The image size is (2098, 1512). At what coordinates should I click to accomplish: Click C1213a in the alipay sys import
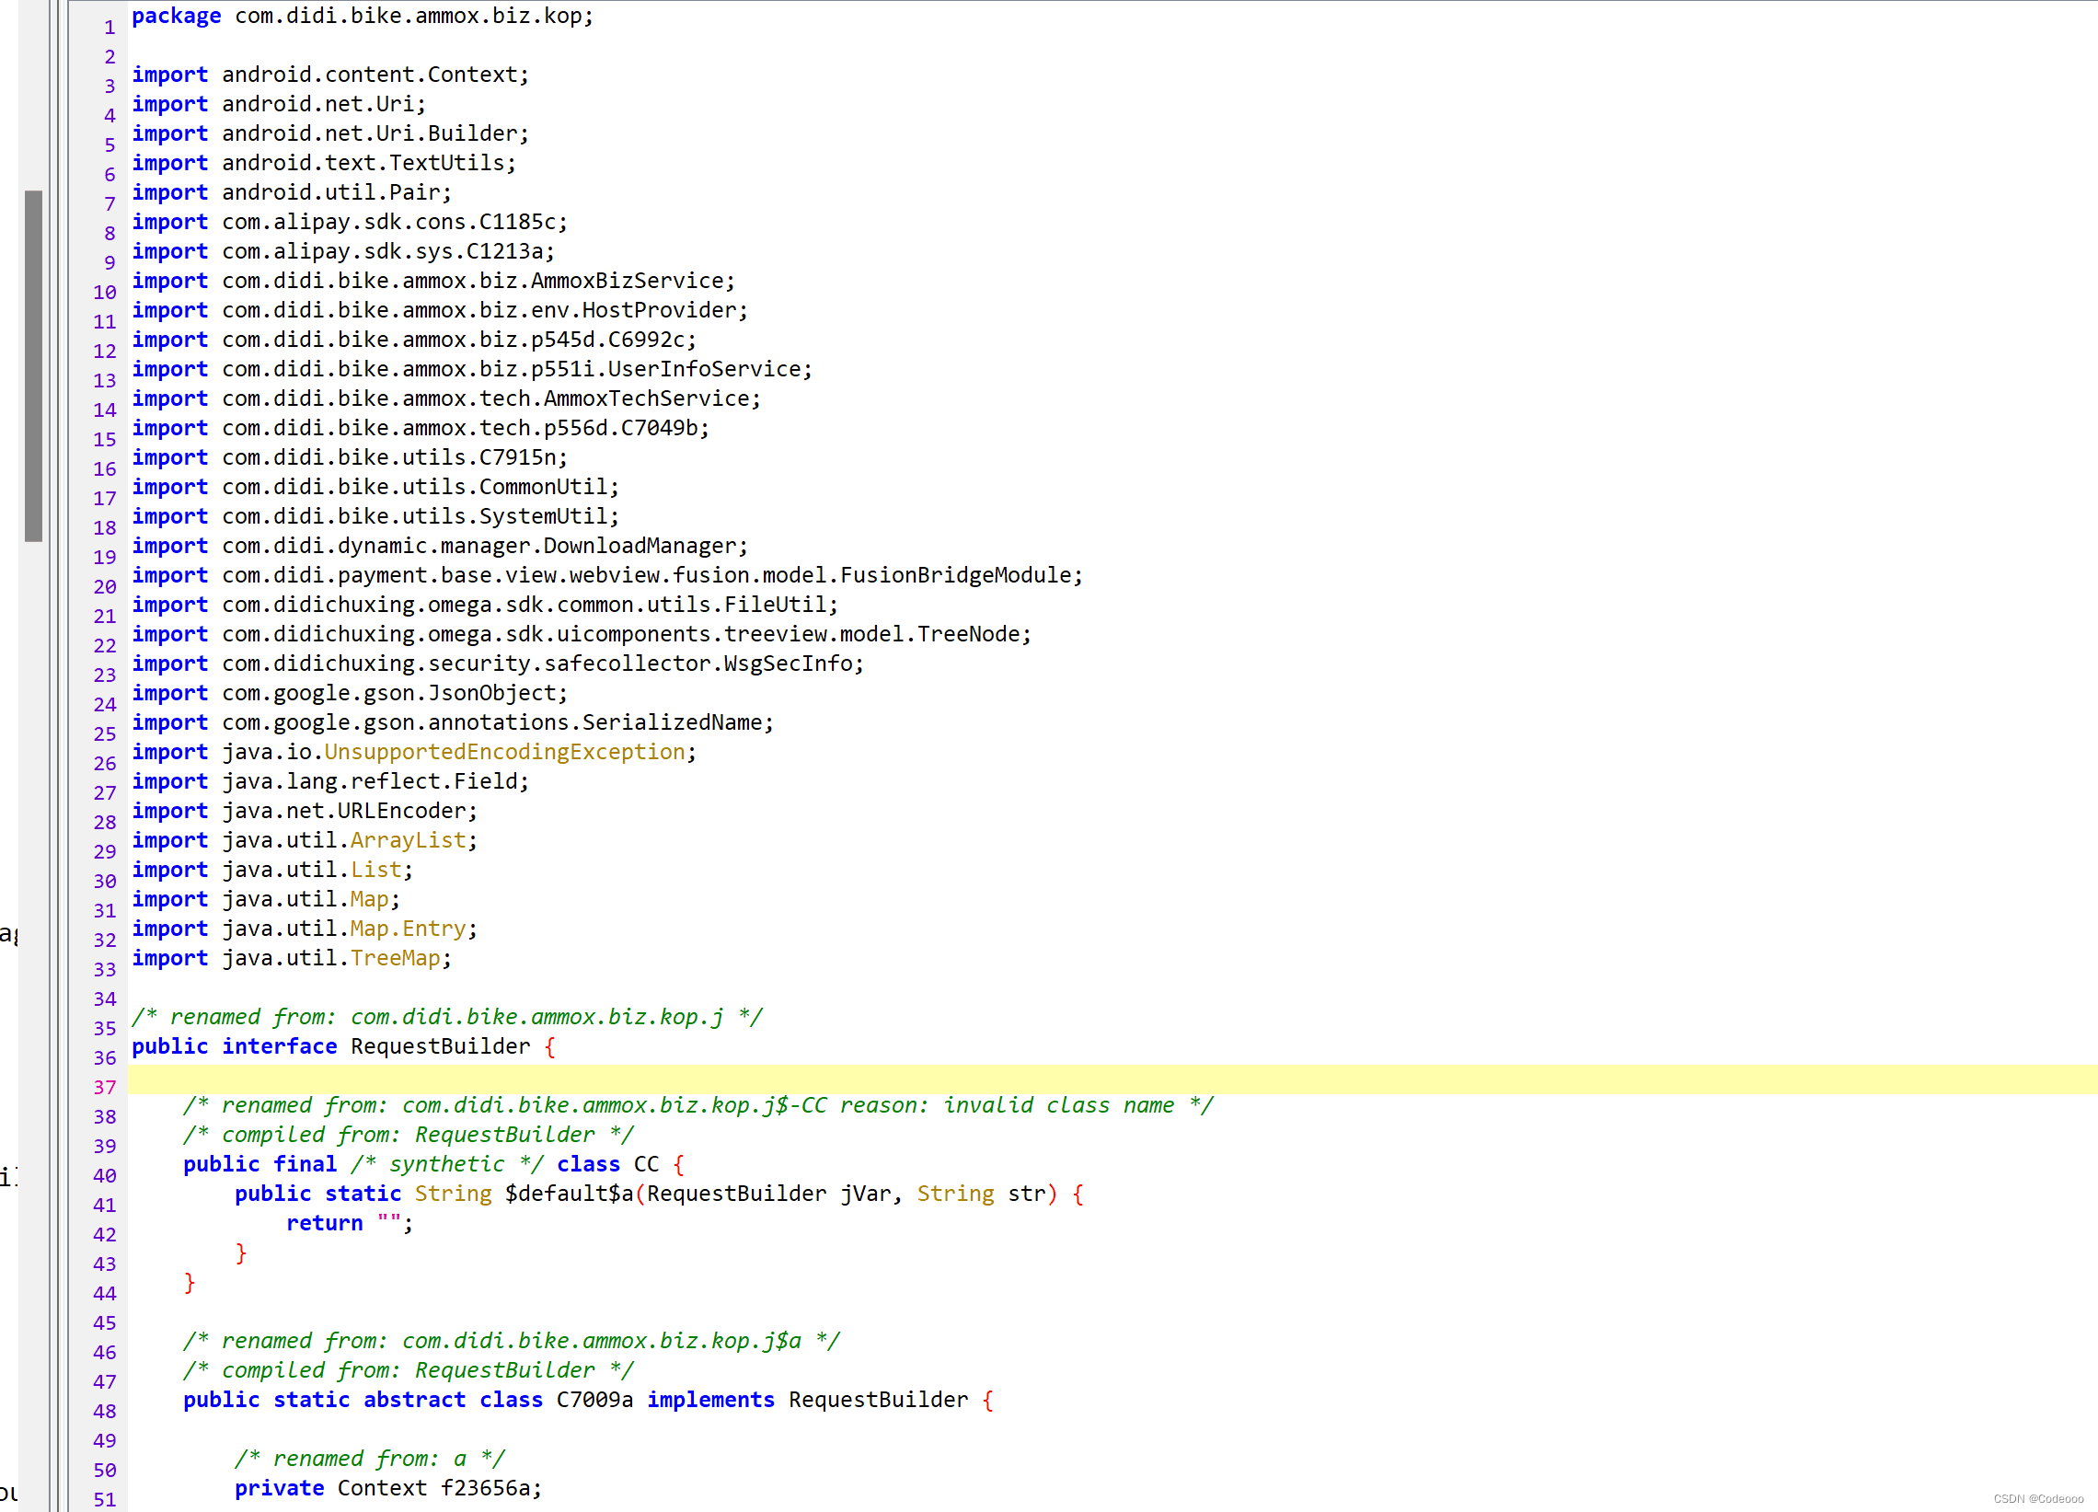[504, 251]
